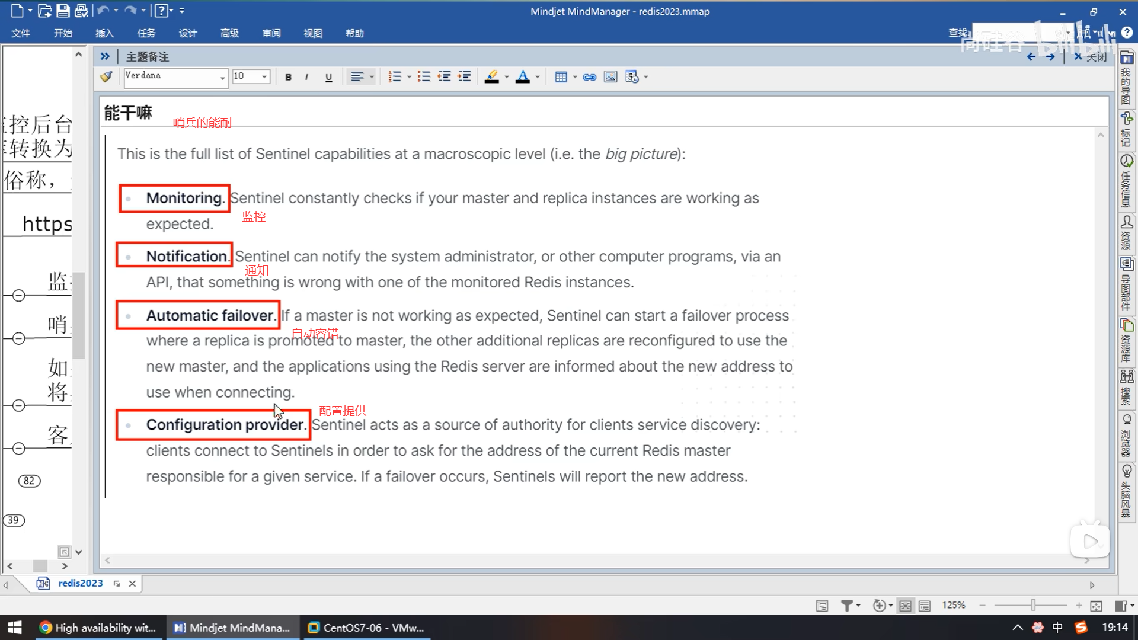The width and height of the screenshot is (1138, 640).
Task: Open the 视图 menu tab
Action: [313, 33]
